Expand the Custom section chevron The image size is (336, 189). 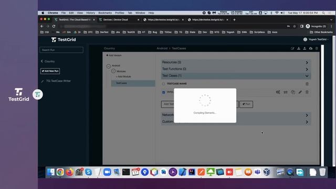coord(307,122)
